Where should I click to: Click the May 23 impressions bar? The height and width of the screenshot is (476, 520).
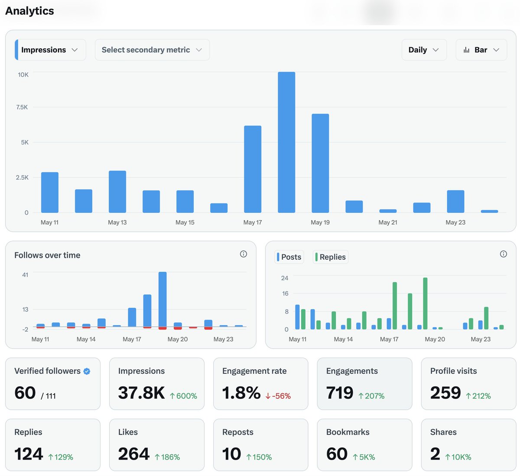pyautogui.click(x=455, y=202)
